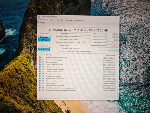
Task: Click the Скорость вращения value (SSD)
Action: coord(112,40)
